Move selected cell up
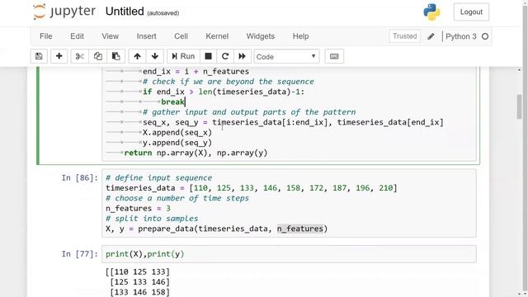Viewport: 528px width, 297px height. pyautogui.click(x=137, y=56)
